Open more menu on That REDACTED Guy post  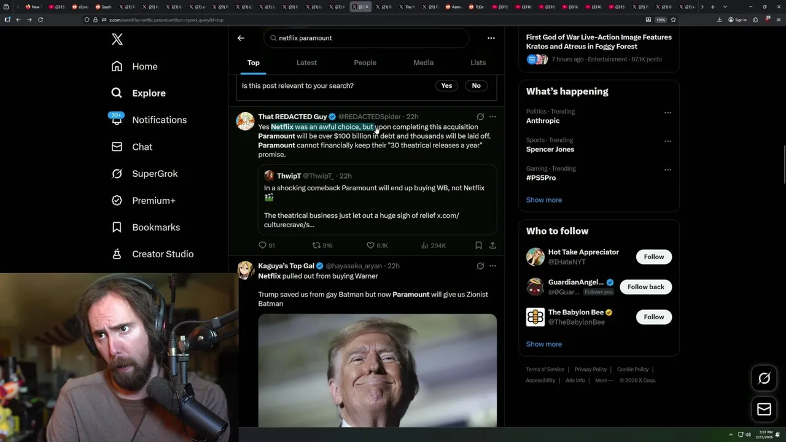[492, 117]
